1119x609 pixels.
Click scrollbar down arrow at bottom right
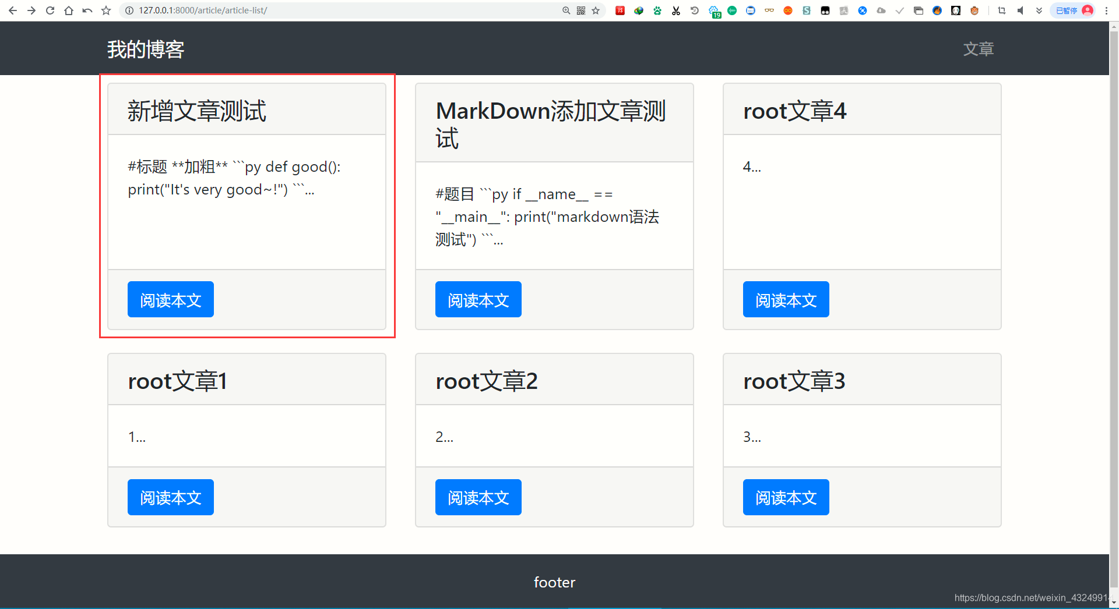click(1114, 603)
